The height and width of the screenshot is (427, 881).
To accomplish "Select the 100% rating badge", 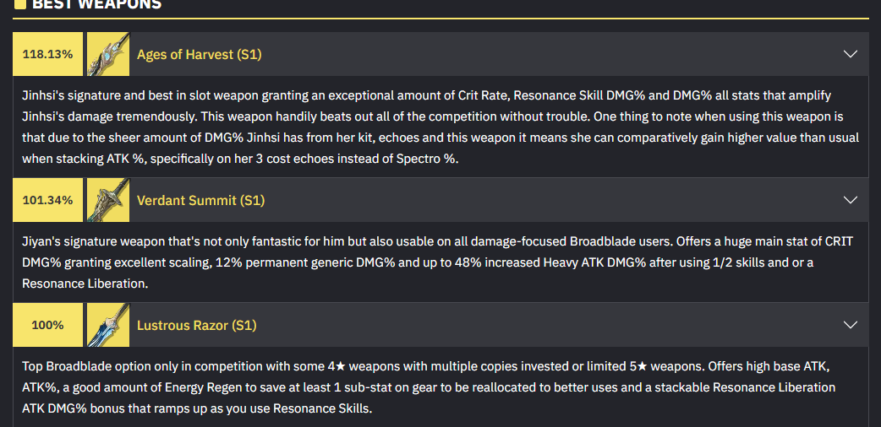I will click(47, 325).
